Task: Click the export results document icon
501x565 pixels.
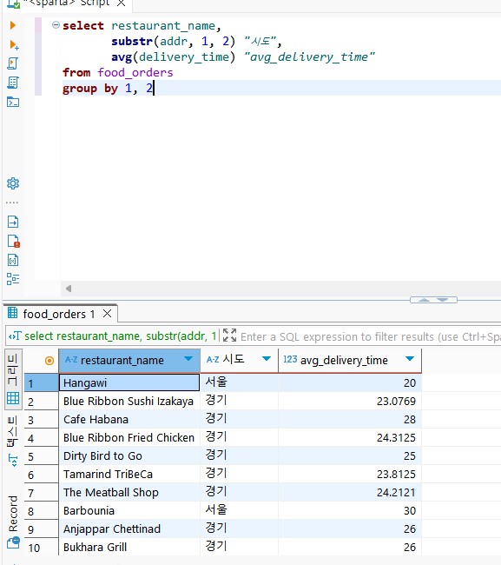Action: coord(13,222)
